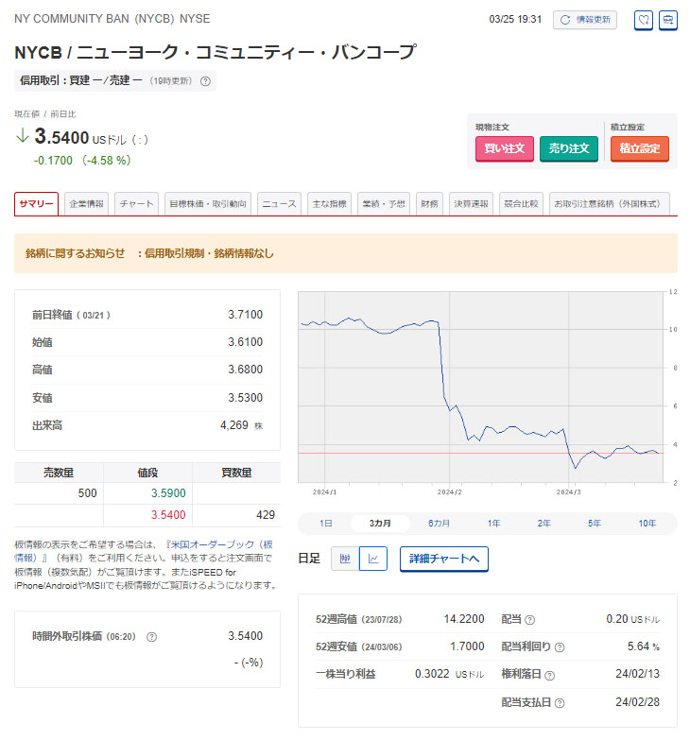The width and height of the screenshot is (690, 741).
Task: Click the heart add-to-favorites icon
Action: point(643,20)
